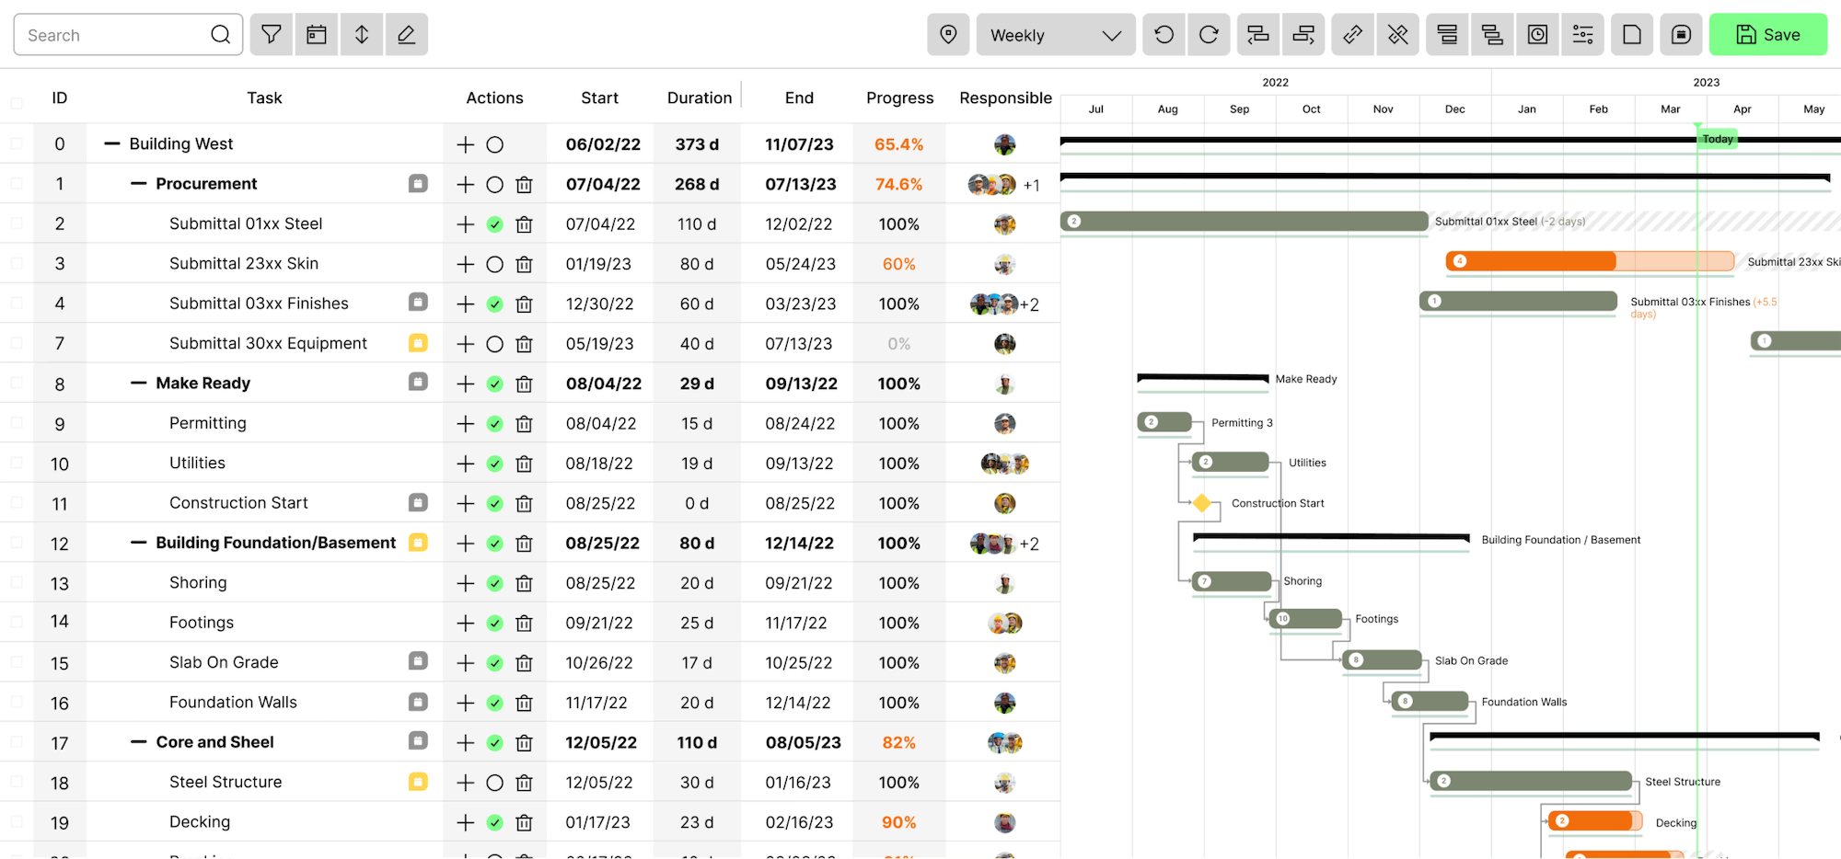The width and height of the screenshot is (1841, 859).
Task: Open the display options sliders icon
Action: coord(1583,34)
